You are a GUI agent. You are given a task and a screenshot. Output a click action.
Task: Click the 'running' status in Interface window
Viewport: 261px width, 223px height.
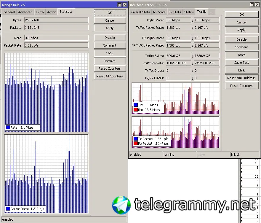(x=169, y=154)
